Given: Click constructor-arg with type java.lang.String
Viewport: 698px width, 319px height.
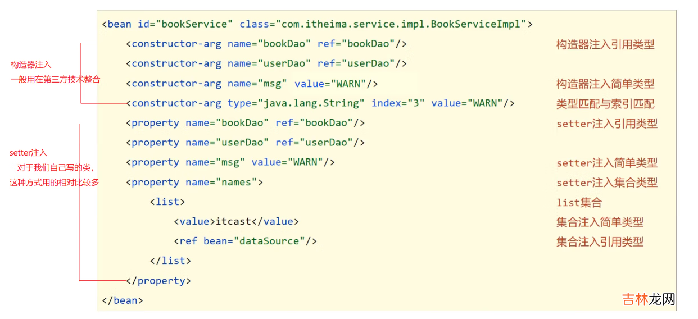Looking at the screenshot, I should [x=320, y=103].
